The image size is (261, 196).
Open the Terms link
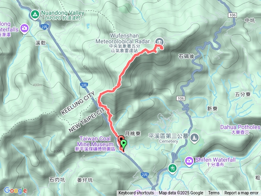pos(214,193)
